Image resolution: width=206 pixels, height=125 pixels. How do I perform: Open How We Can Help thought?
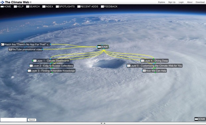[155, 70]
